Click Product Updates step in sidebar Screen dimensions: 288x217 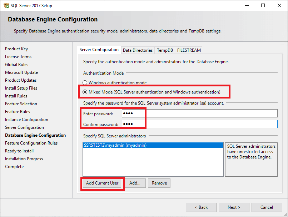[x=21, y=80]
